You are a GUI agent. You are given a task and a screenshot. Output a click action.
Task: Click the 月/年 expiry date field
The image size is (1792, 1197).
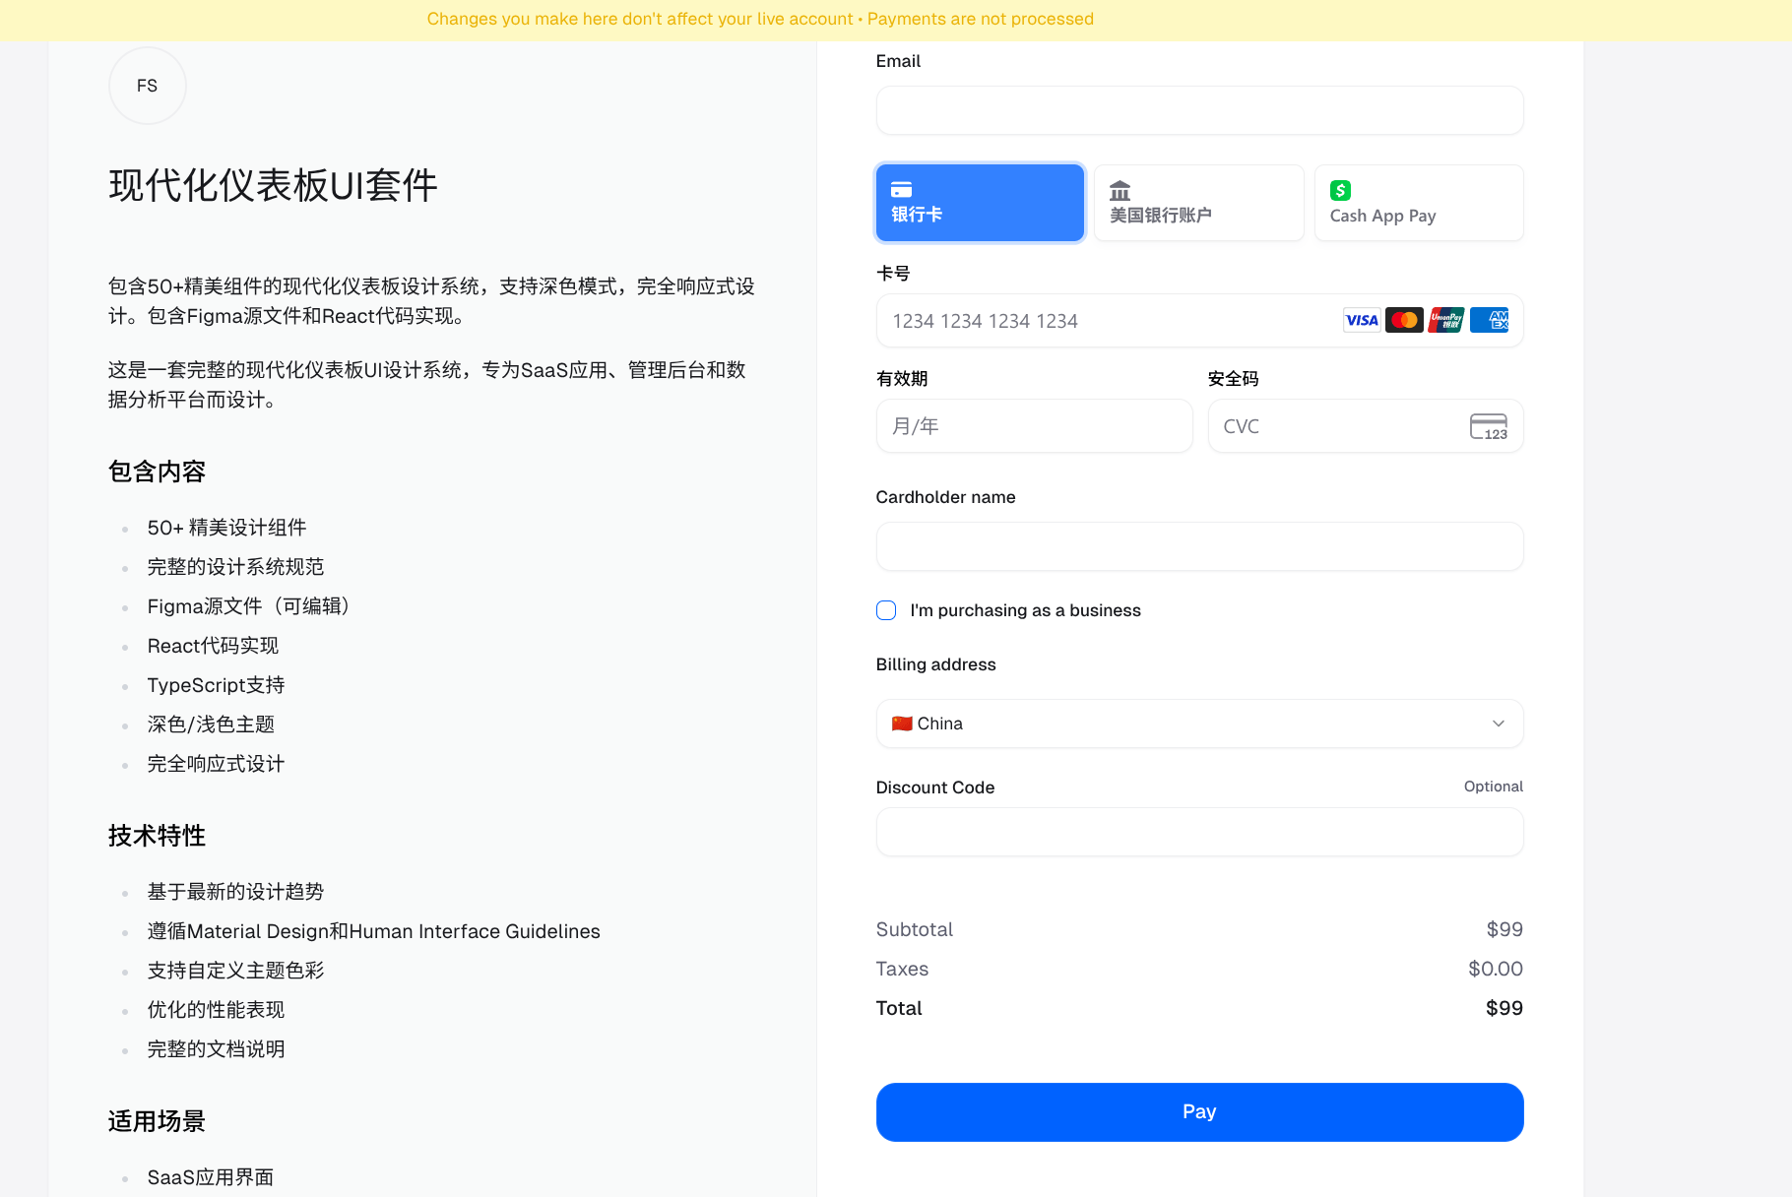(1034, 426)
